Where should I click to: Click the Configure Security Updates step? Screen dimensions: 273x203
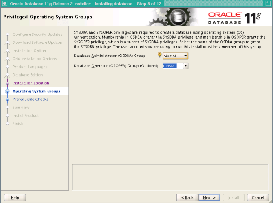(x=37, y=35)
